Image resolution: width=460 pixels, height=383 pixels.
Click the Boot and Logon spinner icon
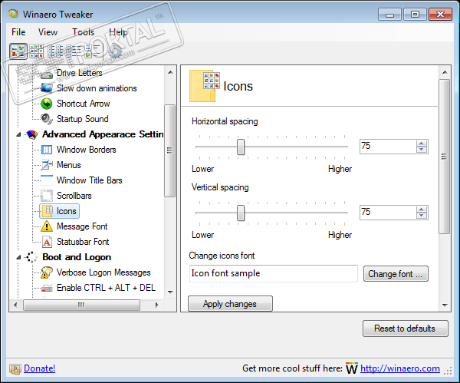coord(31,257)
